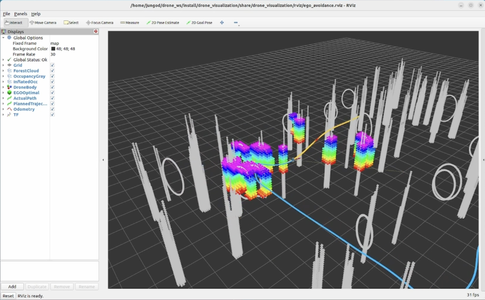The width and height of the screenshot is (485, 300).
Task: Click the EGOOptimal green cube icon
Action: [9, 93]
